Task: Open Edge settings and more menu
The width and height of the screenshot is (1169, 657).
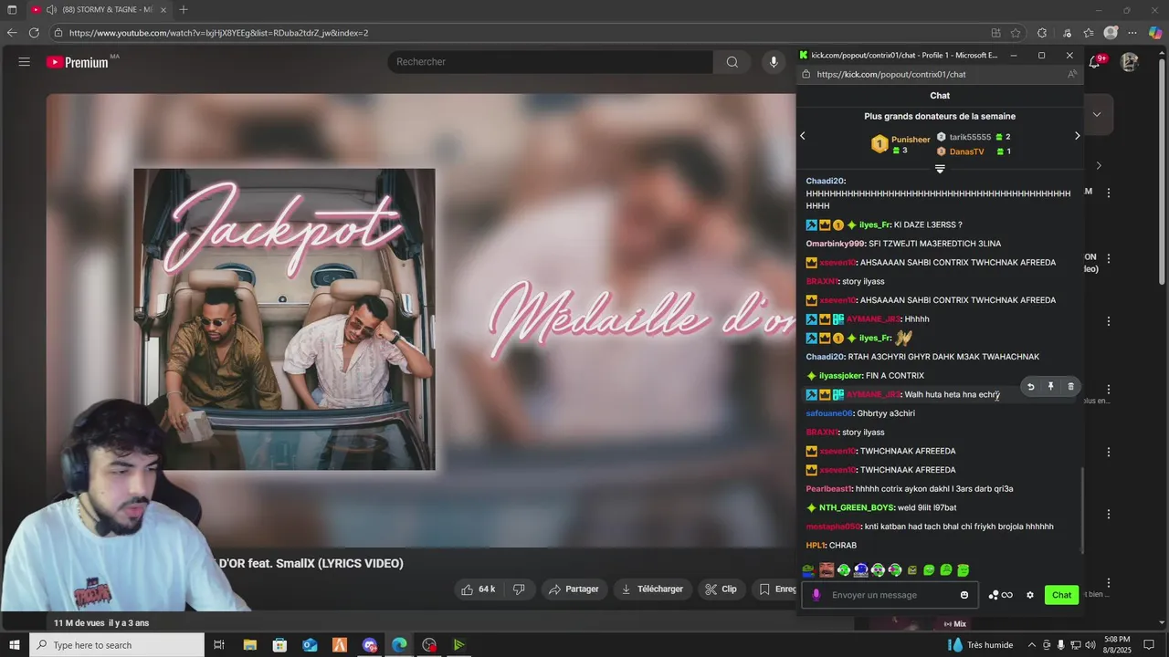Action: 1133,33
